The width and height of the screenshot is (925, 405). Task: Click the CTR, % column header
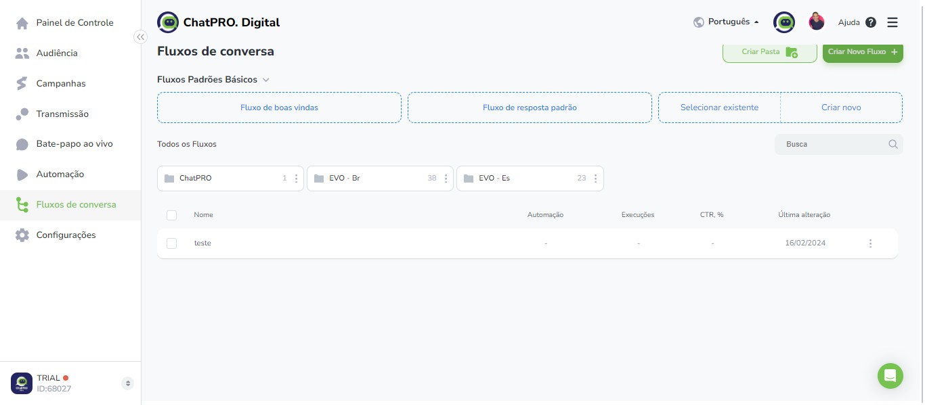[x=712, y=215]
